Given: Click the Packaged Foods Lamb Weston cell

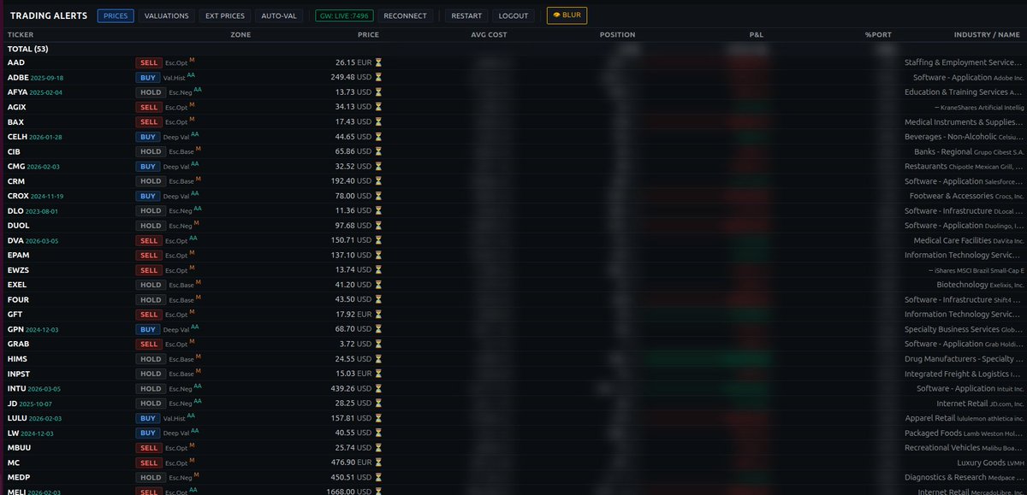Looking at the screenshot, I should [965, 433].
